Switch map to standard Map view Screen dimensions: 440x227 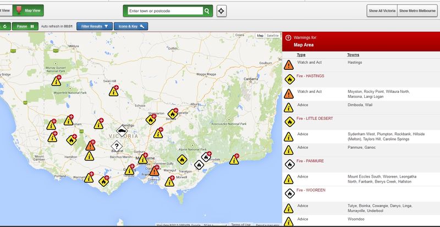(260, 36)
